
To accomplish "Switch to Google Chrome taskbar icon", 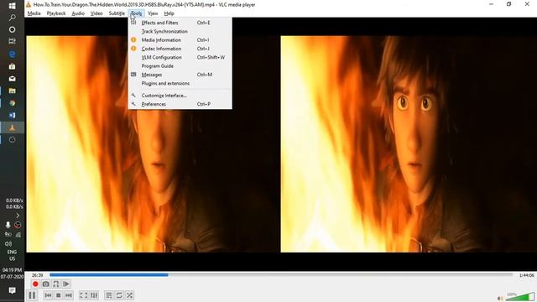I will click(12, 103).
